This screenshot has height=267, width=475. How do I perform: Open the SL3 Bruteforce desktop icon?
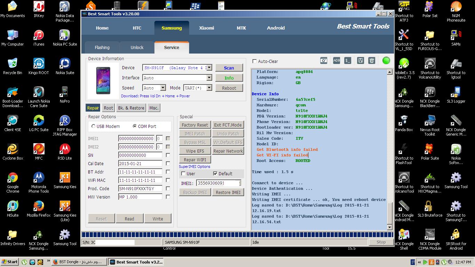[430, 209]
